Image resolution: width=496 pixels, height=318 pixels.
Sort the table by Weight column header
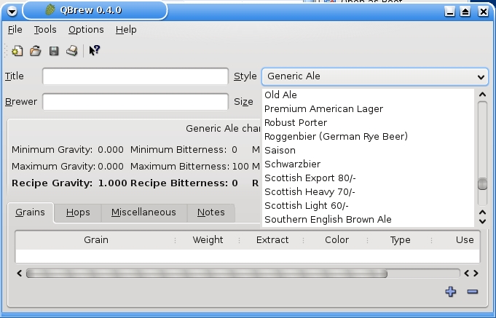(208, 239)
